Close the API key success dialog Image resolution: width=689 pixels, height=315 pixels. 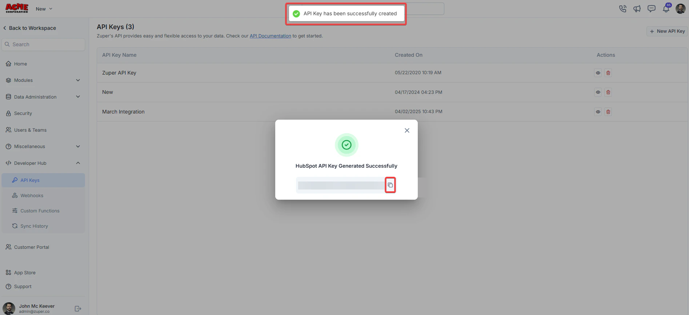click(407, 131)
